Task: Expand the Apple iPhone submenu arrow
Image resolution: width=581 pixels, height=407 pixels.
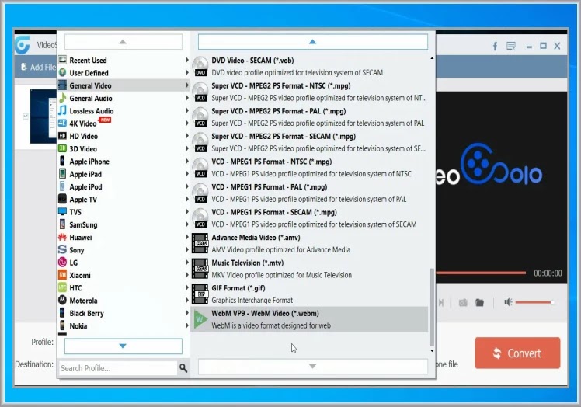Action: [186, 161]
